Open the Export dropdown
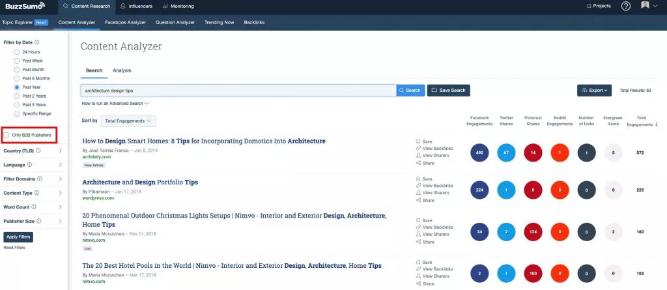 tap(595, 91)
